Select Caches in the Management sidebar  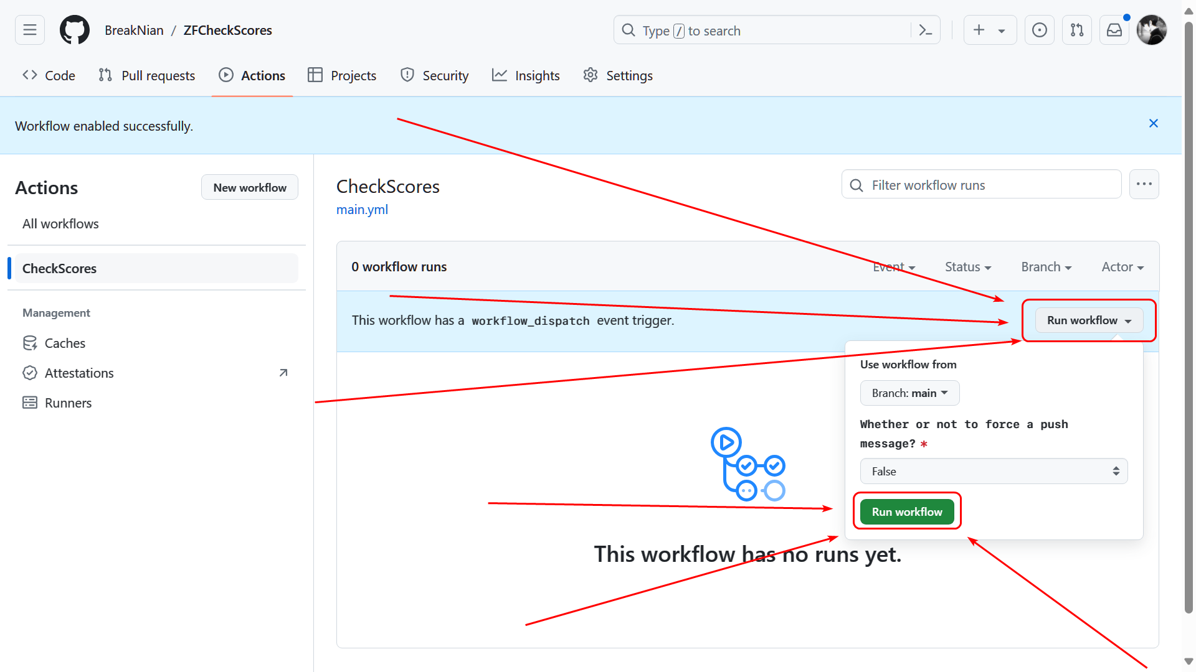65,343
